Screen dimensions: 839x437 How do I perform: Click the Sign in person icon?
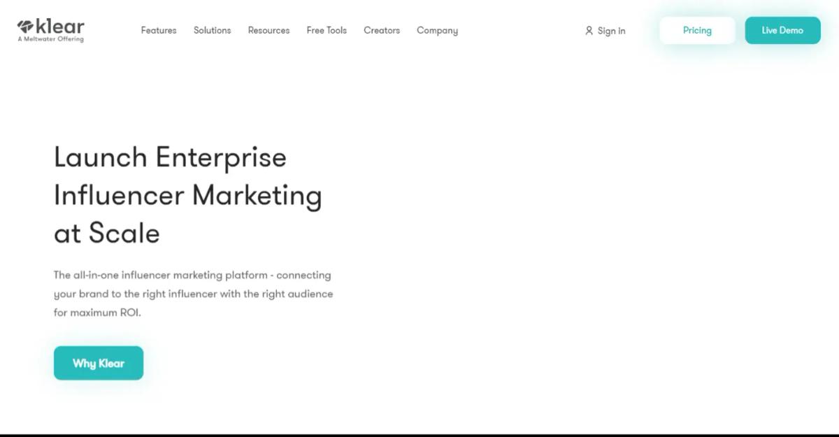point(588,30)
